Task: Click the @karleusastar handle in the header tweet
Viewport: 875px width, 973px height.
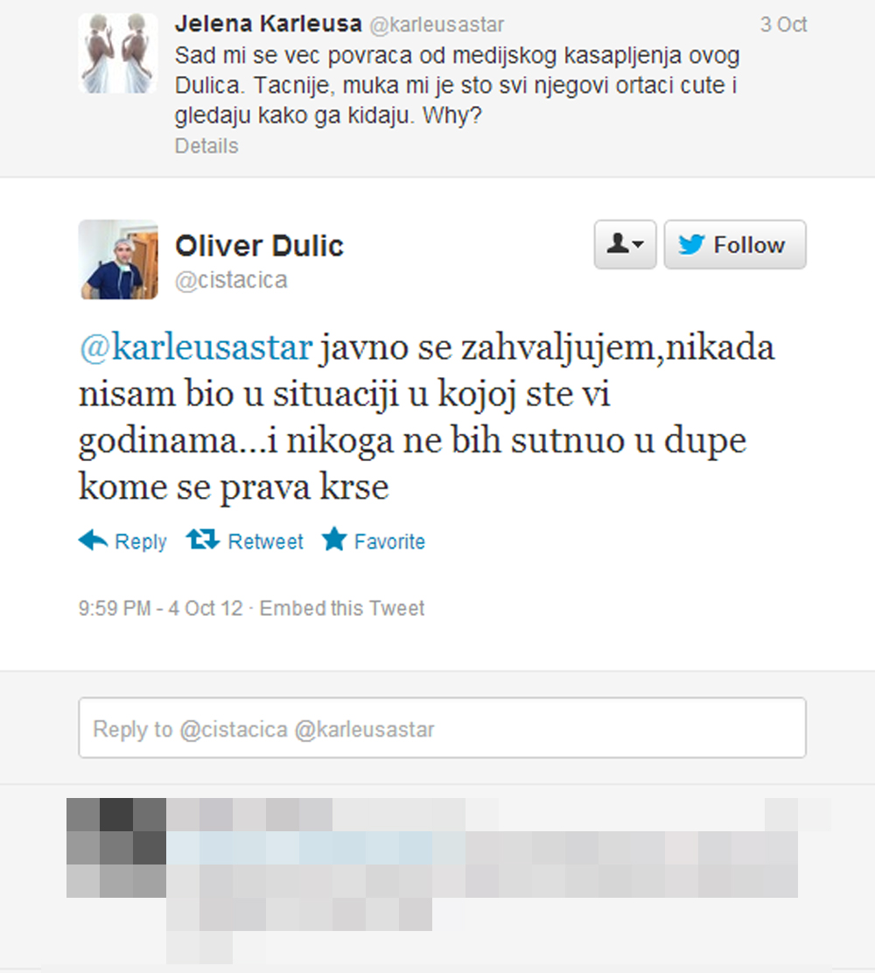Action: point(437,24)
